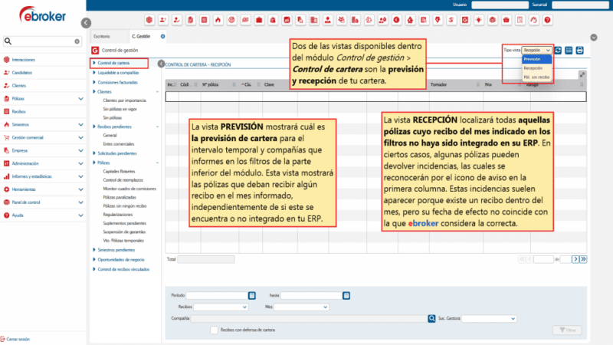Open 'Control de recibos vinculados' tree item
This screenshot has width=613, height=345.
coord(123,270)
